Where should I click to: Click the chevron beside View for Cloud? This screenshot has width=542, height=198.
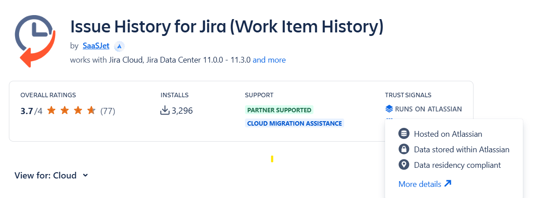(x=85, y=175)
